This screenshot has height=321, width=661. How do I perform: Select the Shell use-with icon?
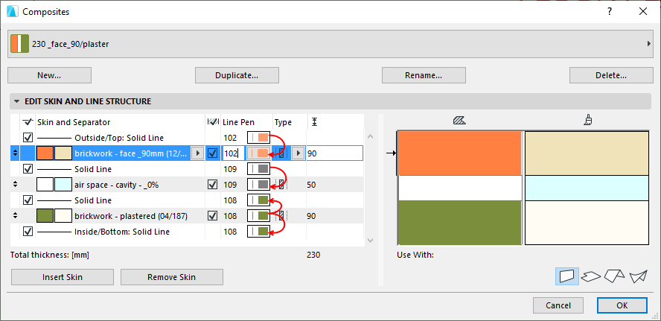tap(638, 276)
